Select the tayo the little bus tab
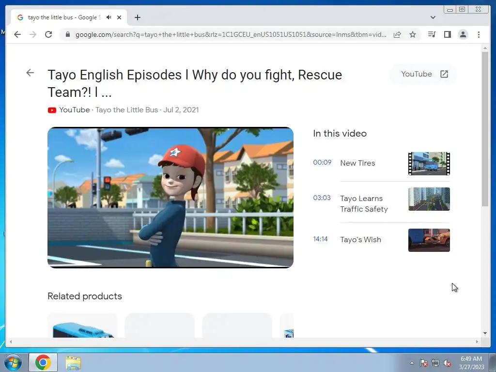Viewport: 496px width, 372px height. [69, 17]
